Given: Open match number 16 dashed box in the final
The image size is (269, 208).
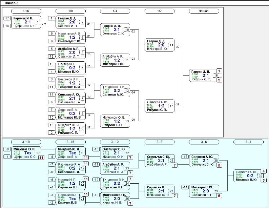Looking at the screenshot, I should (x=216, y=76).
